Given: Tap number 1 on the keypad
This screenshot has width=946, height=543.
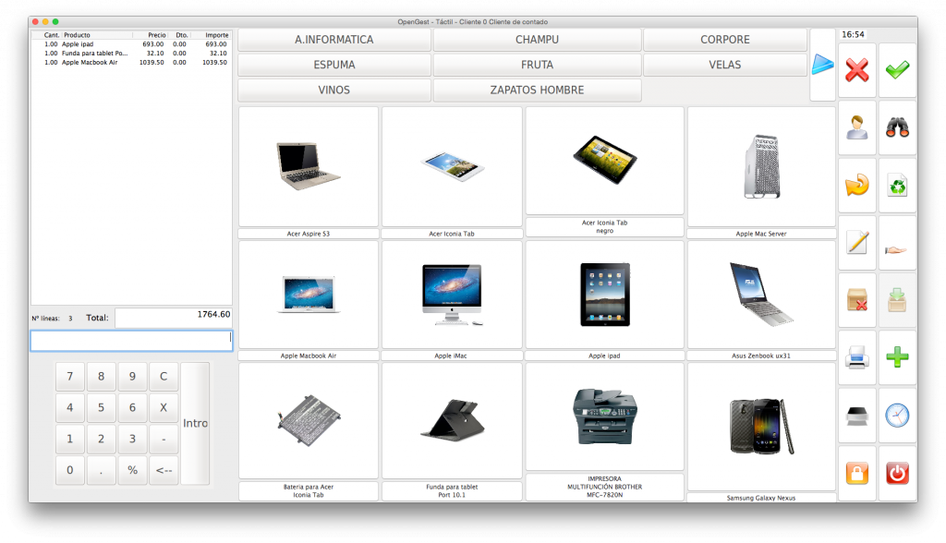Looking at the screenshot, I should tap(70, 440).
